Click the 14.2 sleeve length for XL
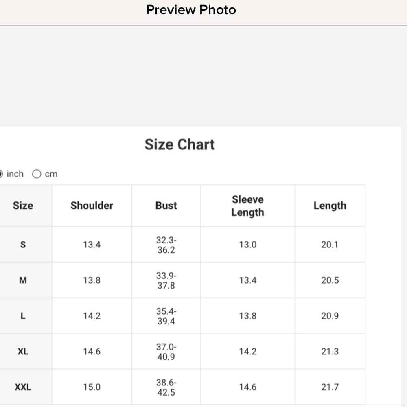 tap(247, 352)
